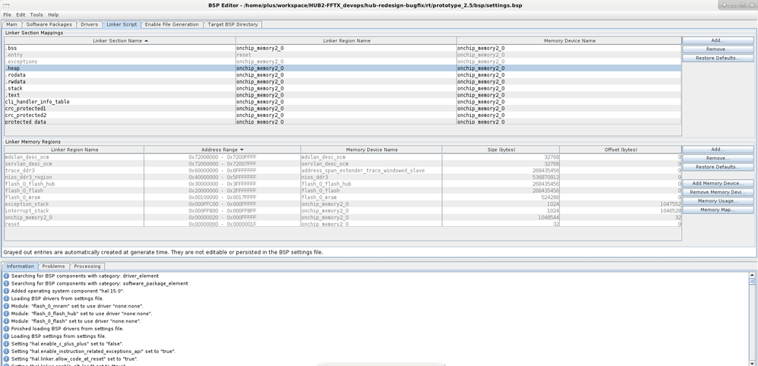
Task: Open the Memory Usage dialog
Action: click(718, 201)
